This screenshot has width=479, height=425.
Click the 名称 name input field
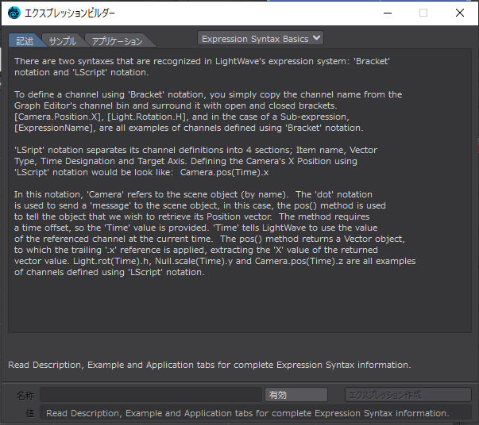(151, 395)
